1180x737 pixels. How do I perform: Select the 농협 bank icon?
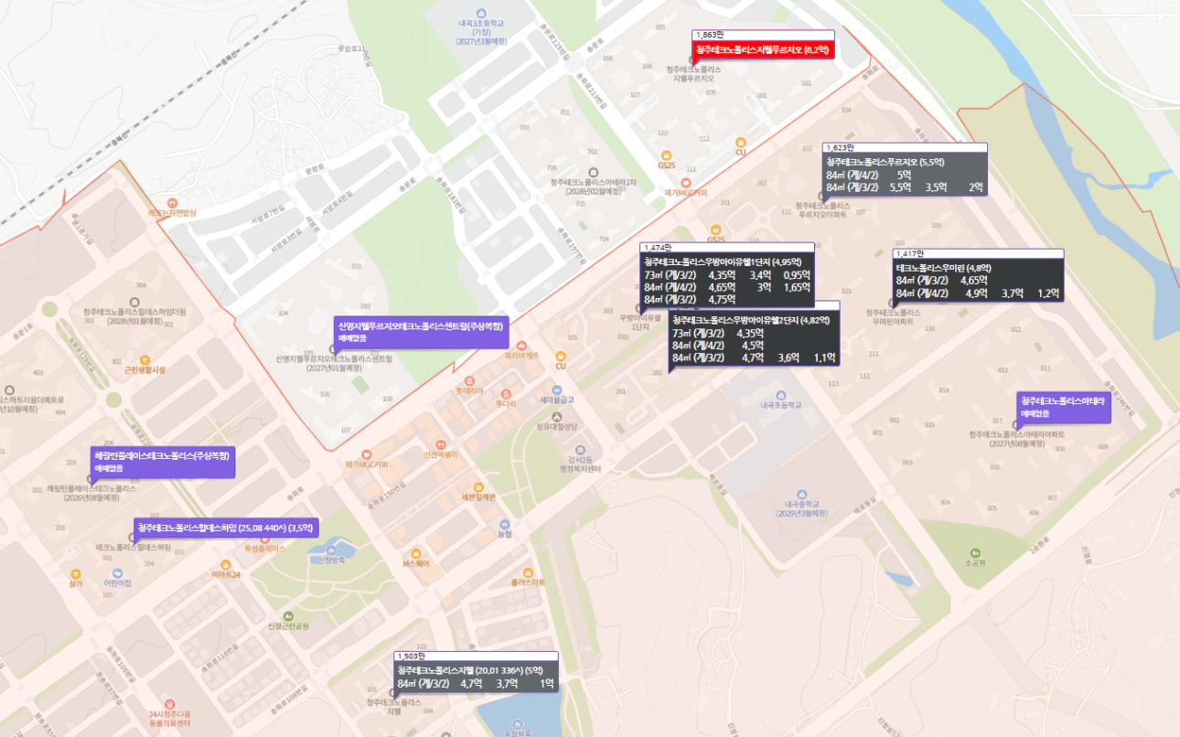pyautogui.click(x=504, y=523)
